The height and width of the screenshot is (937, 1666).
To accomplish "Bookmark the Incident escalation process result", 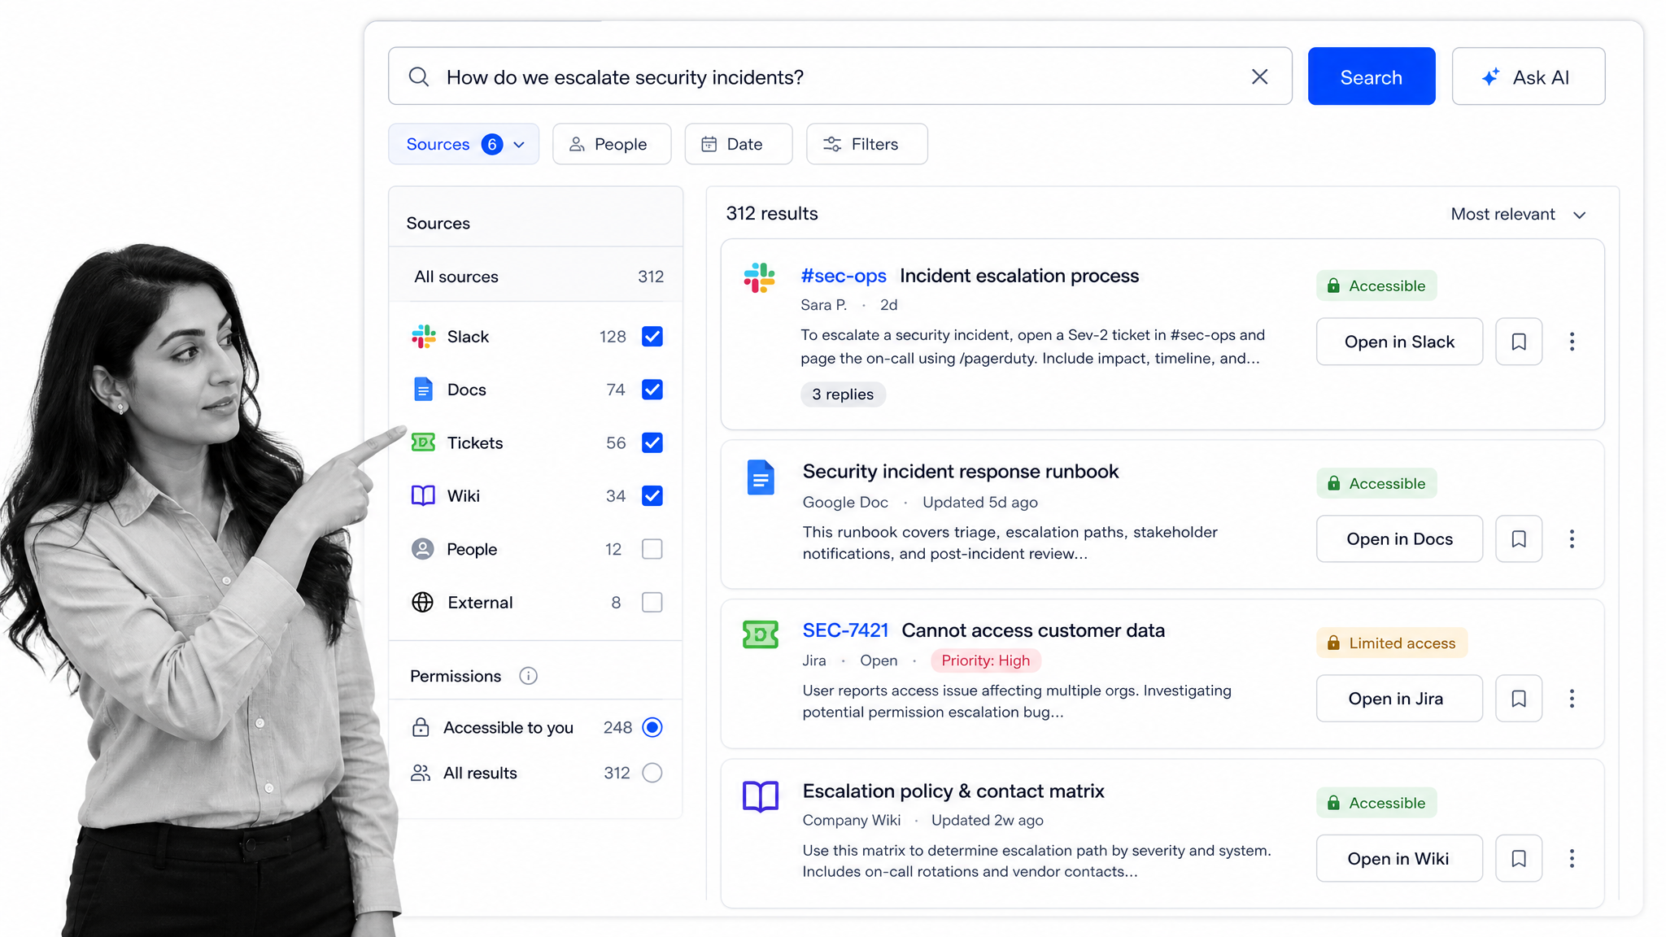I will pos(1519,342).
